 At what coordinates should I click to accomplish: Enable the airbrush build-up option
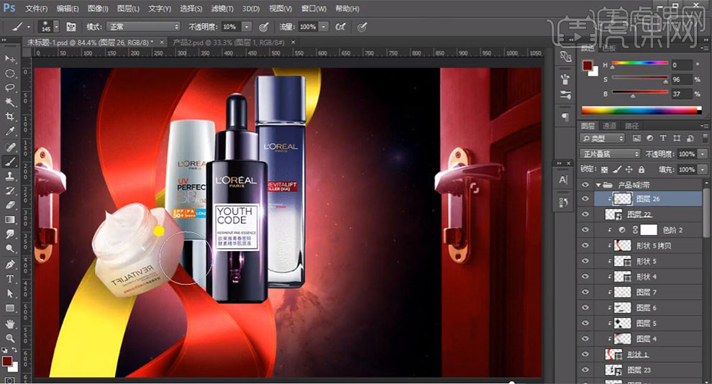tap(340, 27)
